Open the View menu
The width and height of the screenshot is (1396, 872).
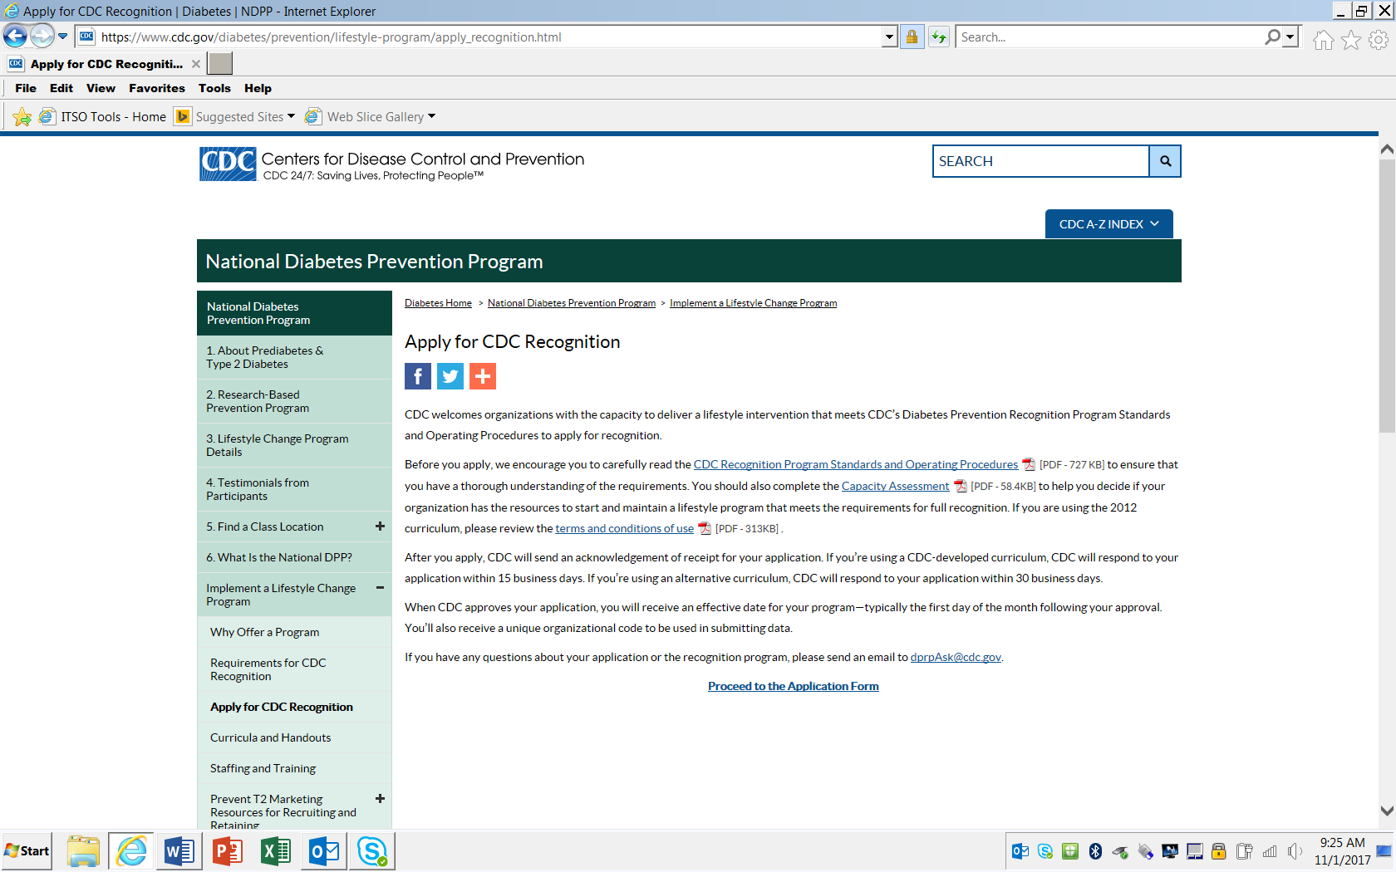(101, 88)
